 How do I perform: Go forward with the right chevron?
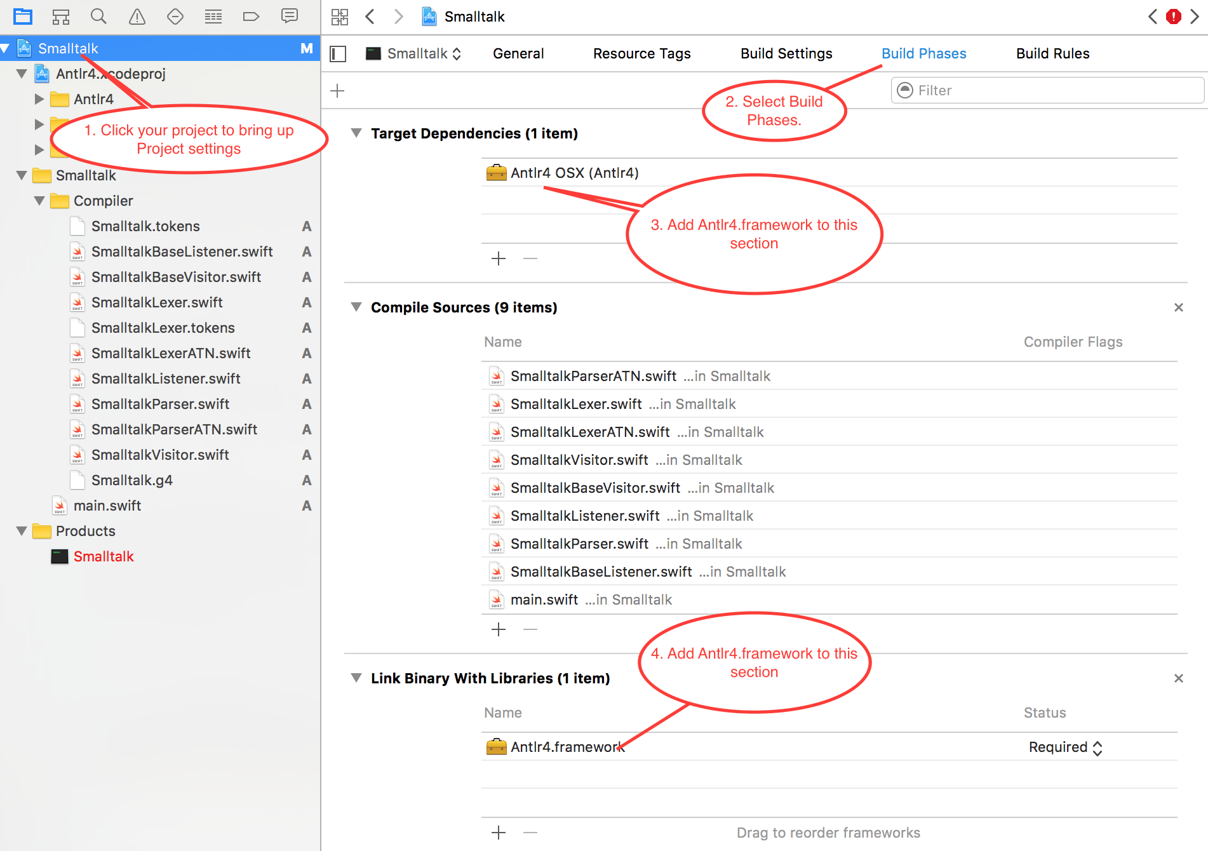pos(398,17)
